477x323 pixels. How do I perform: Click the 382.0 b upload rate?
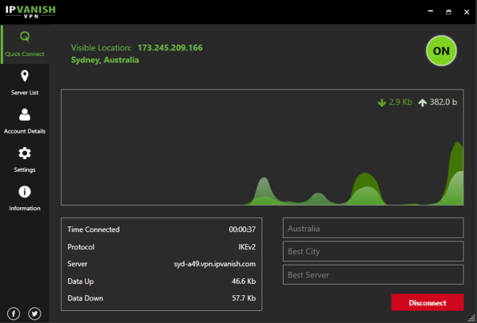coord(443,102)
